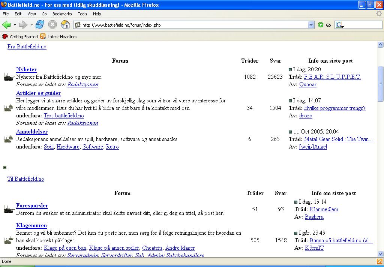This screenshot has width=384, height=267.
Task: Open the Forward button history dropdown
Action: click(31, 25)
